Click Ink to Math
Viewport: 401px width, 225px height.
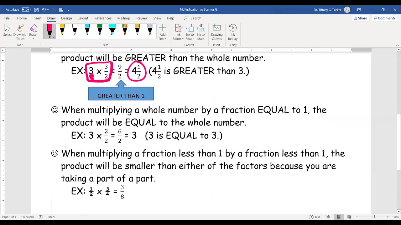201,32
